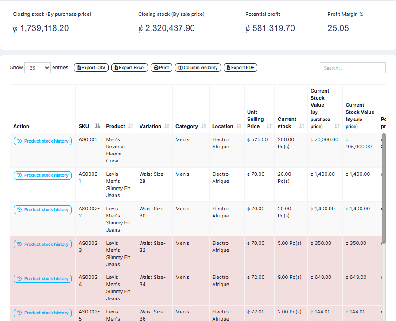Open stock history for AS0002-1
The height and width of the screenshot is (321, 396).
[x=43, y=175]
